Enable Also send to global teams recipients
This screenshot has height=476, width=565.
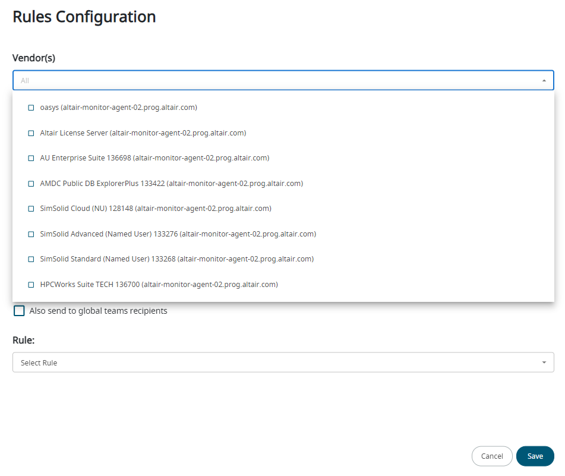tap(20, 311)
